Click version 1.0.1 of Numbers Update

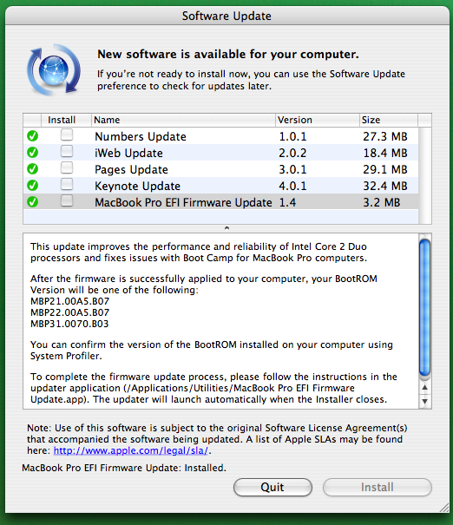[x=292, y=136]
